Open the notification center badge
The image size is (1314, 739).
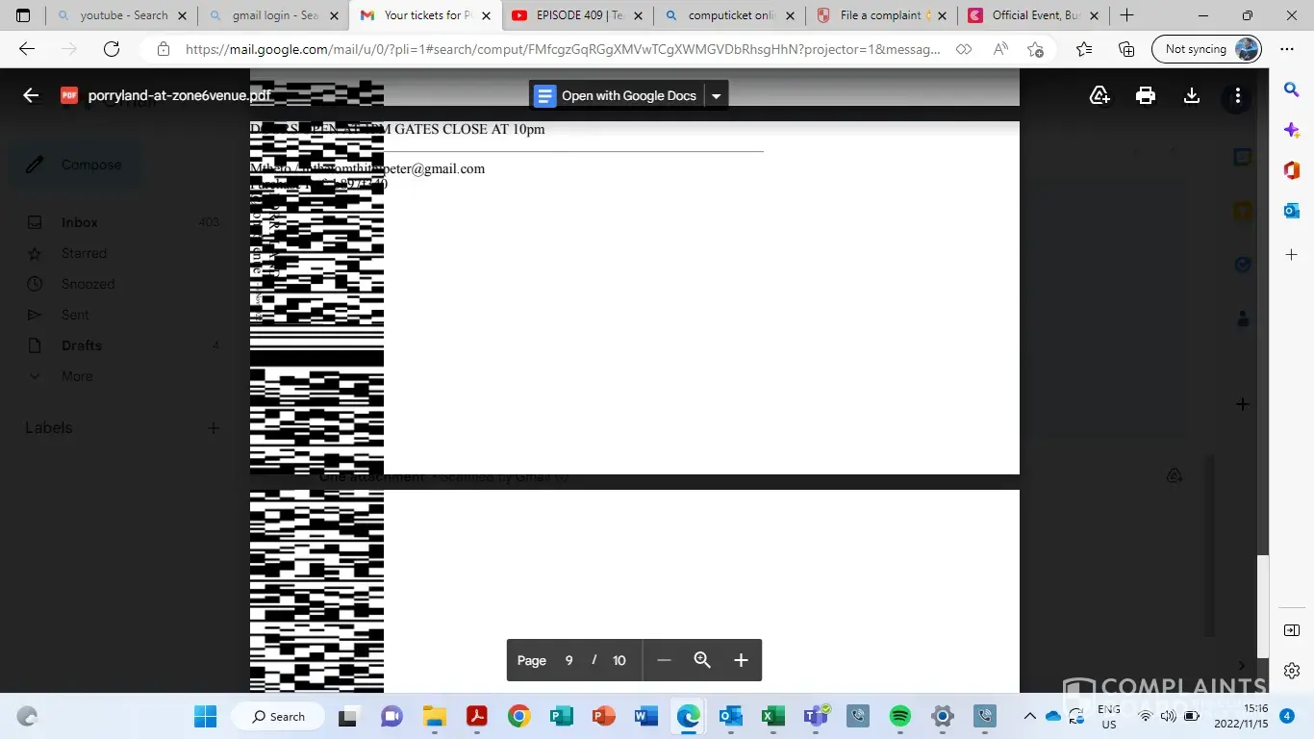click(x=1287, y=716)
